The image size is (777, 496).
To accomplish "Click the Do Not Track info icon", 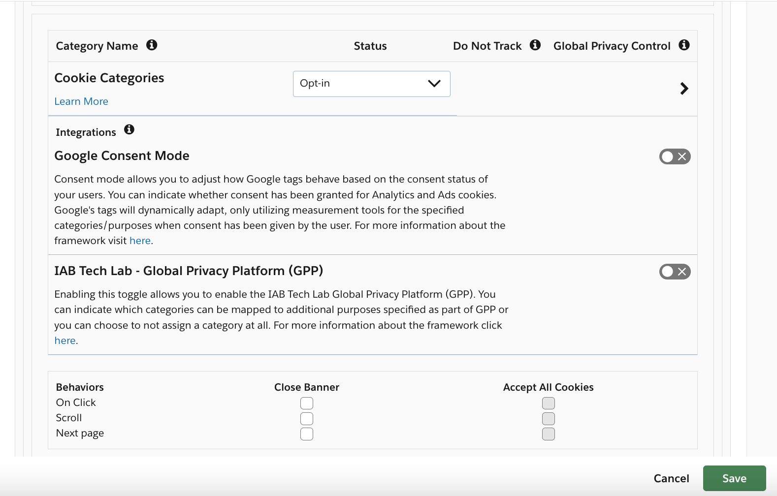I will 535,45.
